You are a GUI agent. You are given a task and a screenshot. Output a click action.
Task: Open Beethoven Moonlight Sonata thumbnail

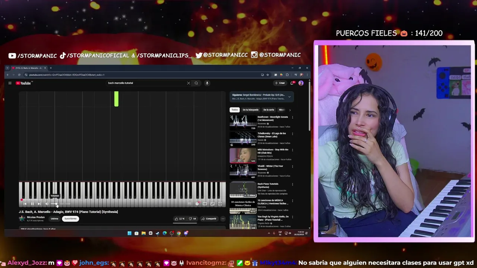(x=243, y=122)
